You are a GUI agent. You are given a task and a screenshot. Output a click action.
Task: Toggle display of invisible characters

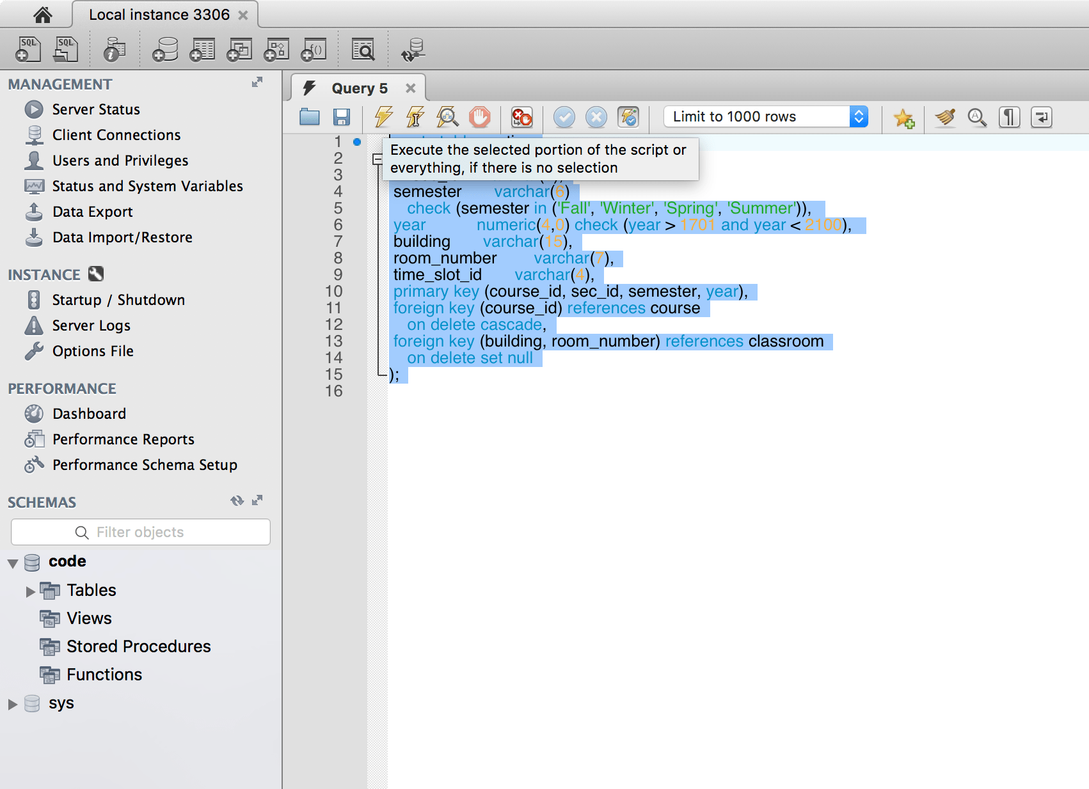click(x=1009, y=118)
